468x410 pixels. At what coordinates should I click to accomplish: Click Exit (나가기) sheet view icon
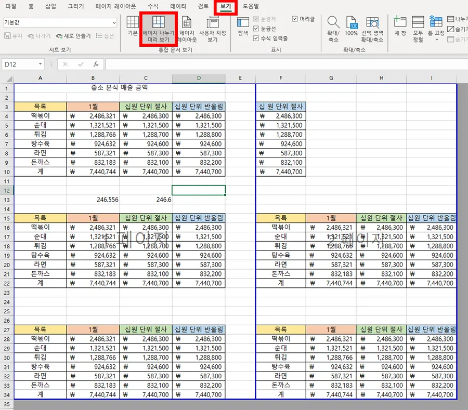[x=31, y=36]
